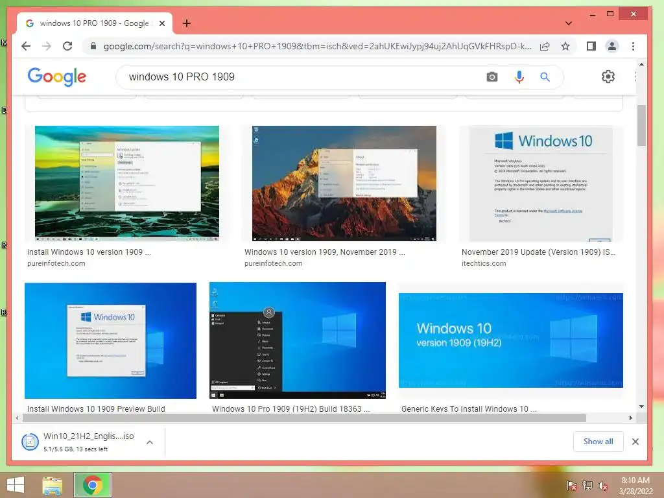Visit itechtics.com source link
The width and height of the screenshot is (664, 498).
pyautogui.click(x=484, y=263)
